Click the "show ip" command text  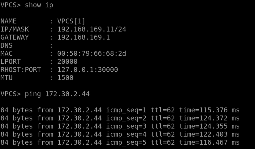(39, 5)
